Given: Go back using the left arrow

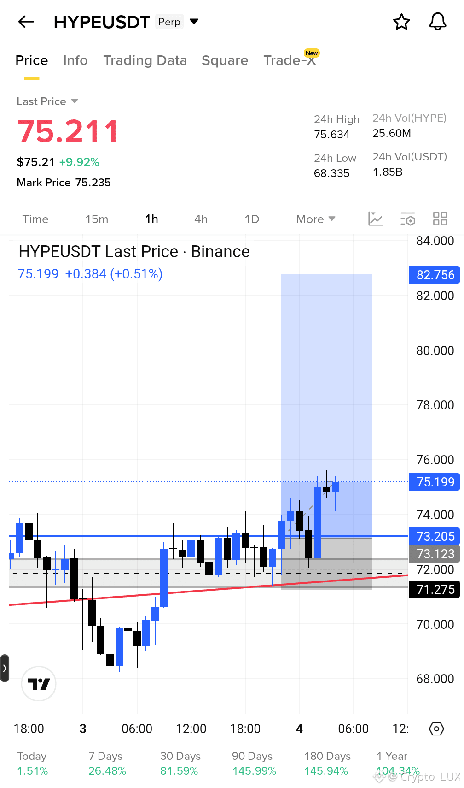Looking at the screenshot, I should tap(26, 22).
